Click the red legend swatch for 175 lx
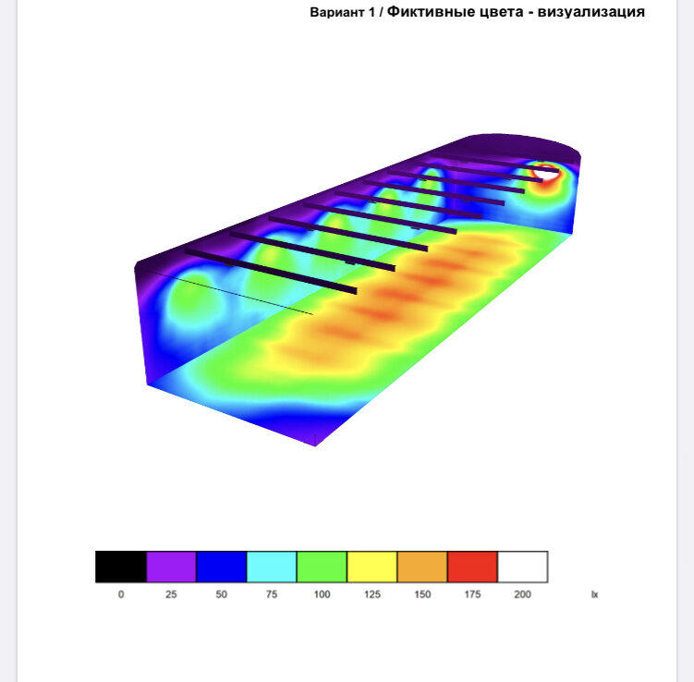This screenshot has width=694, height=682. 473,566
